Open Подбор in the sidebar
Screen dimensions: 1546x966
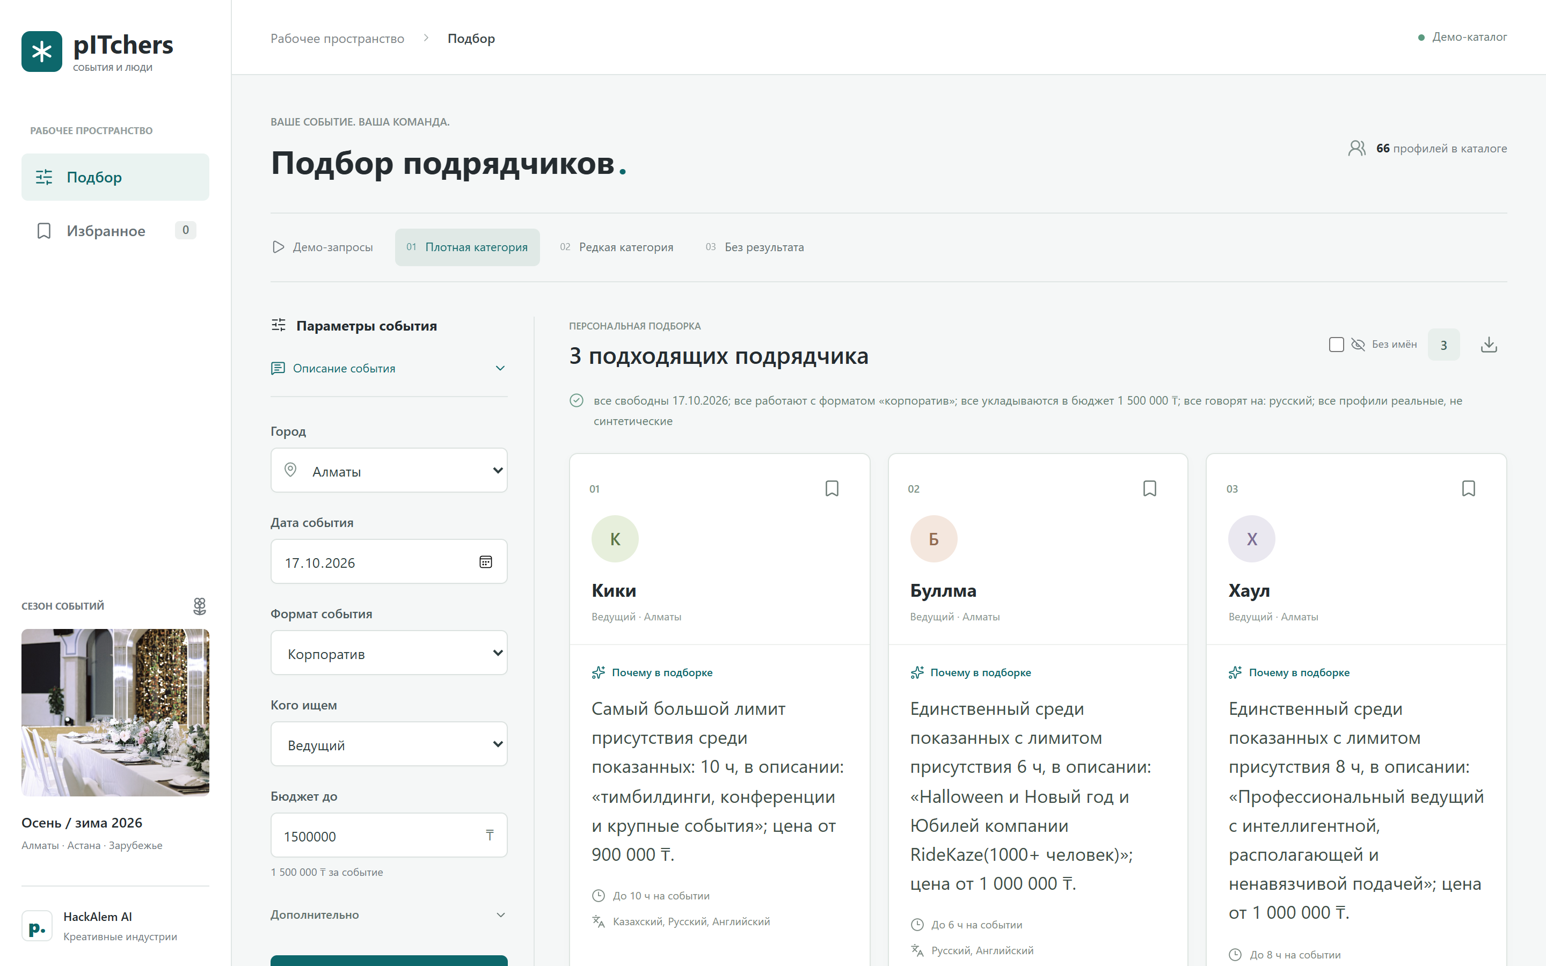tap(115, 177)
